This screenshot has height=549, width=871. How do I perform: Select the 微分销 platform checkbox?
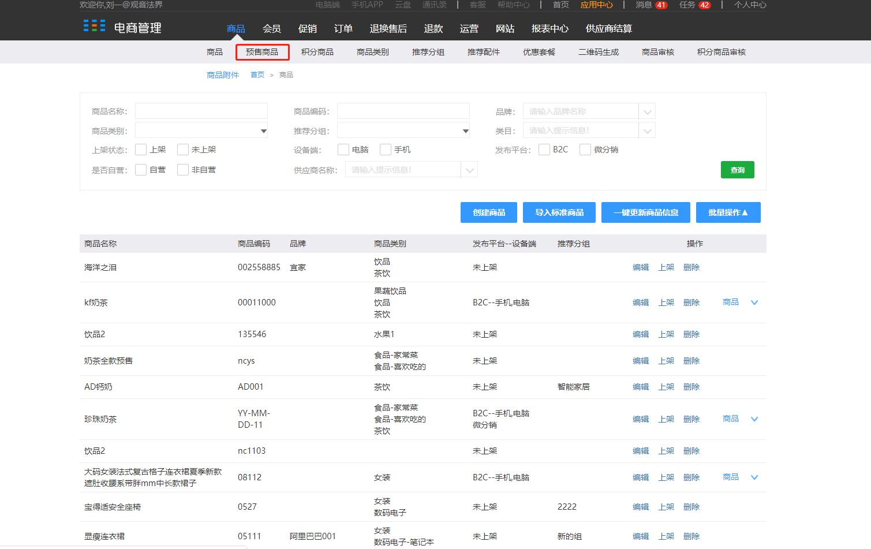[x=585, y=150]
